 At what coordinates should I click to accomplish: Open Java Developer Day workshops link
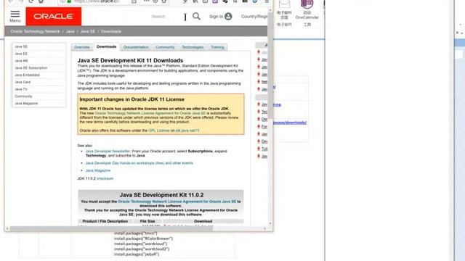(x=139, y=163)
